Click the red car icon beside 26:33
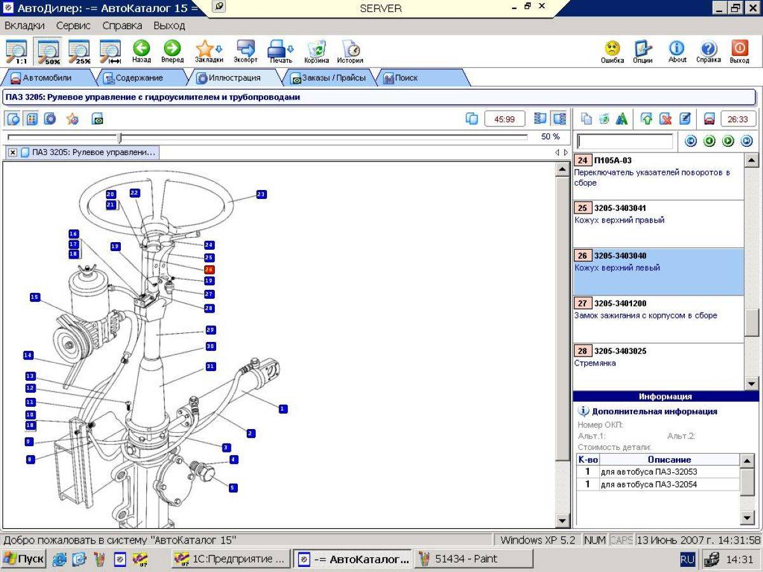Viewport: 763px width, 572px height. pos(709,119)
